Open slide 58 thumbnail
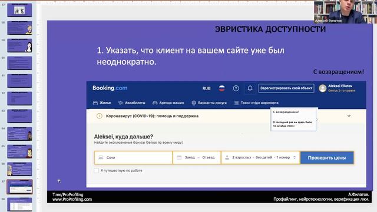This screenshot has height=212, width=377. (x=19, y=28)
